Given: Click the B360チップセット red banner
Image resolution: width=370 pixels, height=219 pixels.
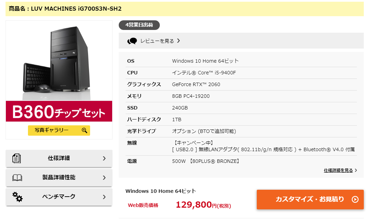Looking at the screenshot, I should [x=59, y=111].
